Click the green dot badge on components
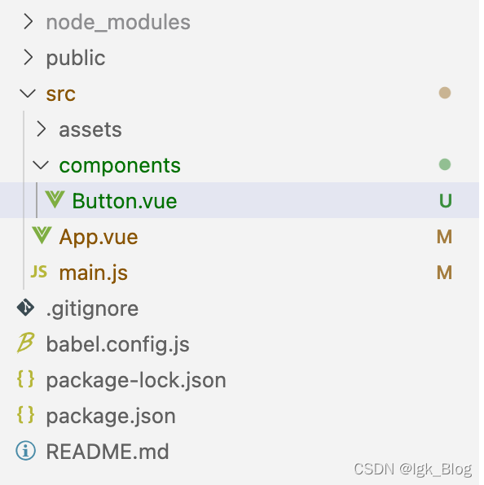Screen dimensions: 484x485 [x=445, y=164]
